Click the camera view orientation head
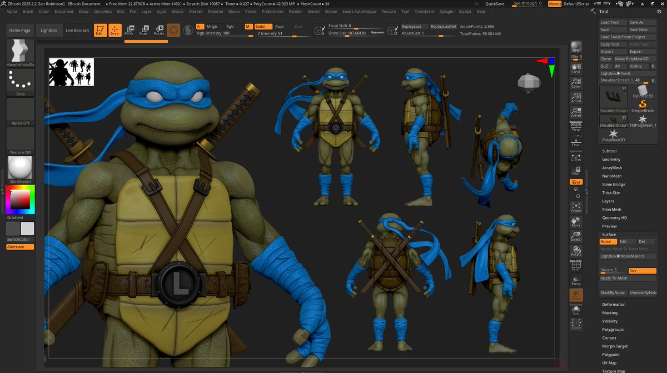 point(529,83)
